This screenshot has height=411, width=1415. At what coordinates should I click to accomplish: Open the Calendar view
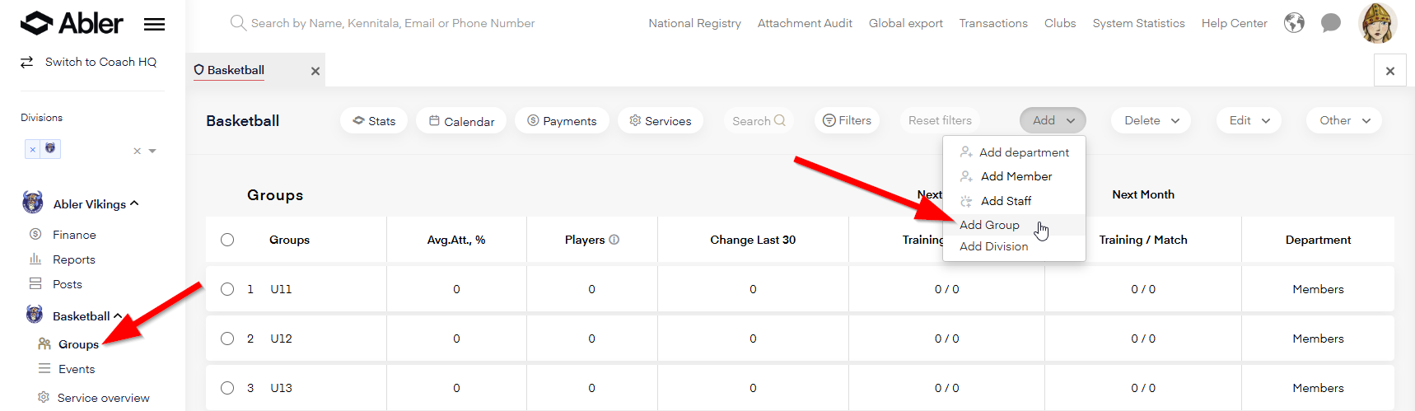click(461, 120)
